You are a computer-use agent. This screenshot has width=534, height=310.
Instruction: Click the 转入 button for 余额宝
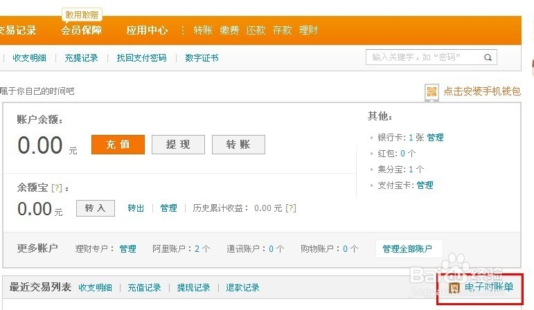click(96, 208)
